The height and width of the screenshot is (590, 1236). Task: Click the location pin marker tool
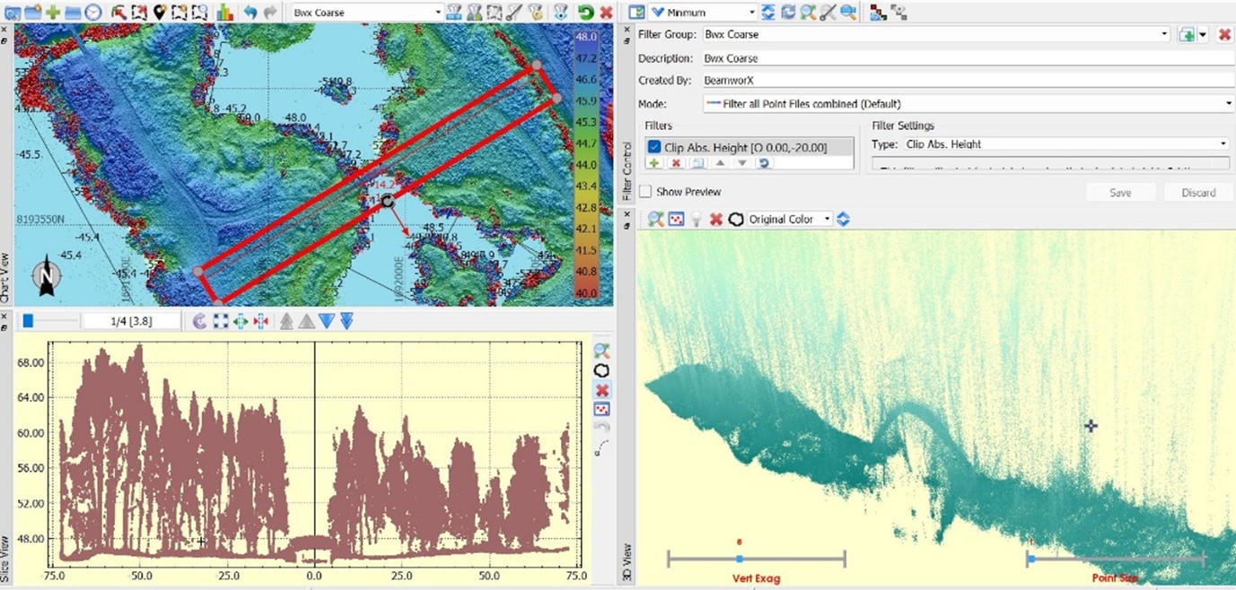[x=160, y=13]
